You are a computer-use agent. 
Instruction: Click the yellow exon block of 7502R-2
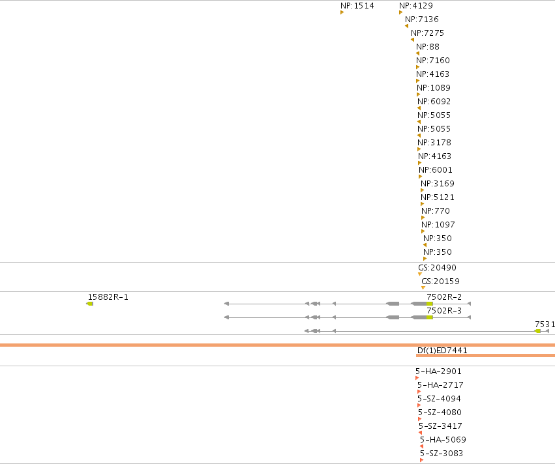430,304
